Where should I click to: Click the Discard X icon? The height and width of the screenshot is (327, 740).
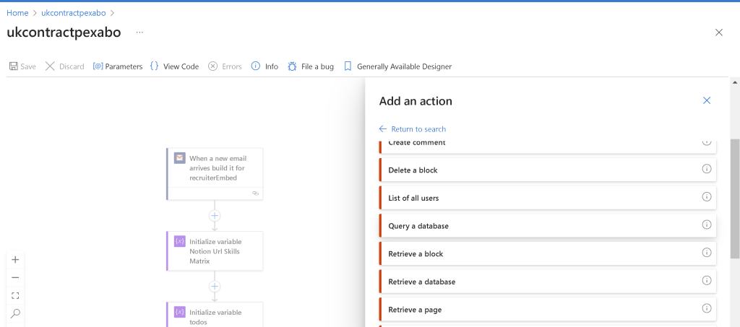tap(50, 66)
